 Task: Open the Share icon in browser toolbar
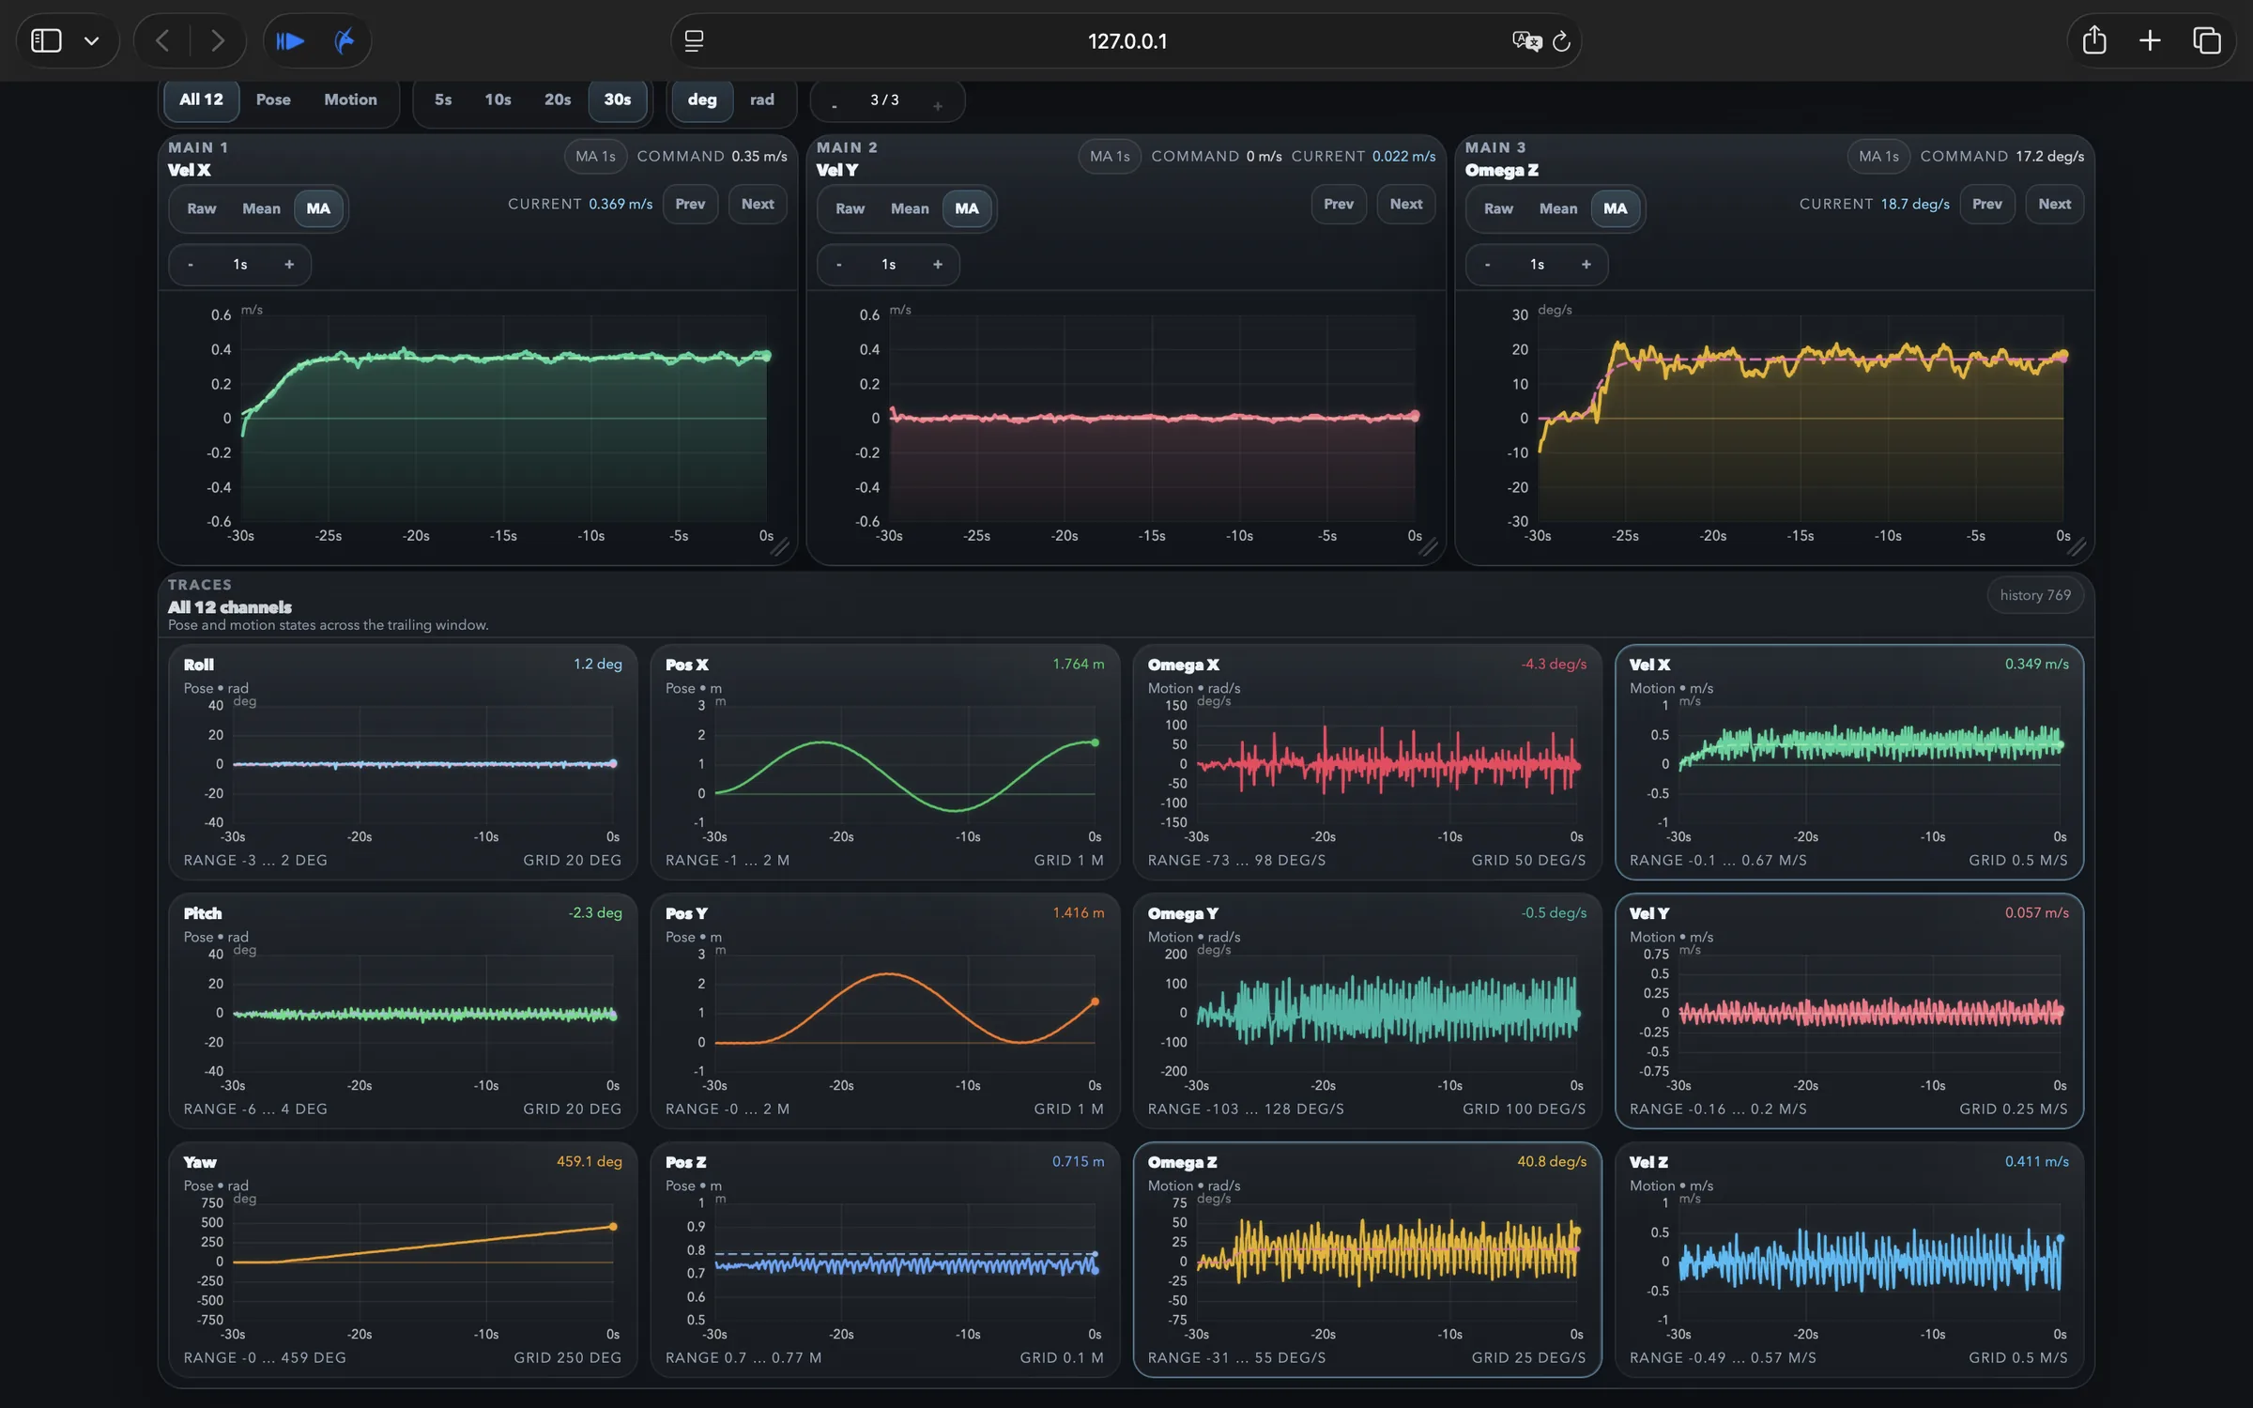tap(2094, 40)
